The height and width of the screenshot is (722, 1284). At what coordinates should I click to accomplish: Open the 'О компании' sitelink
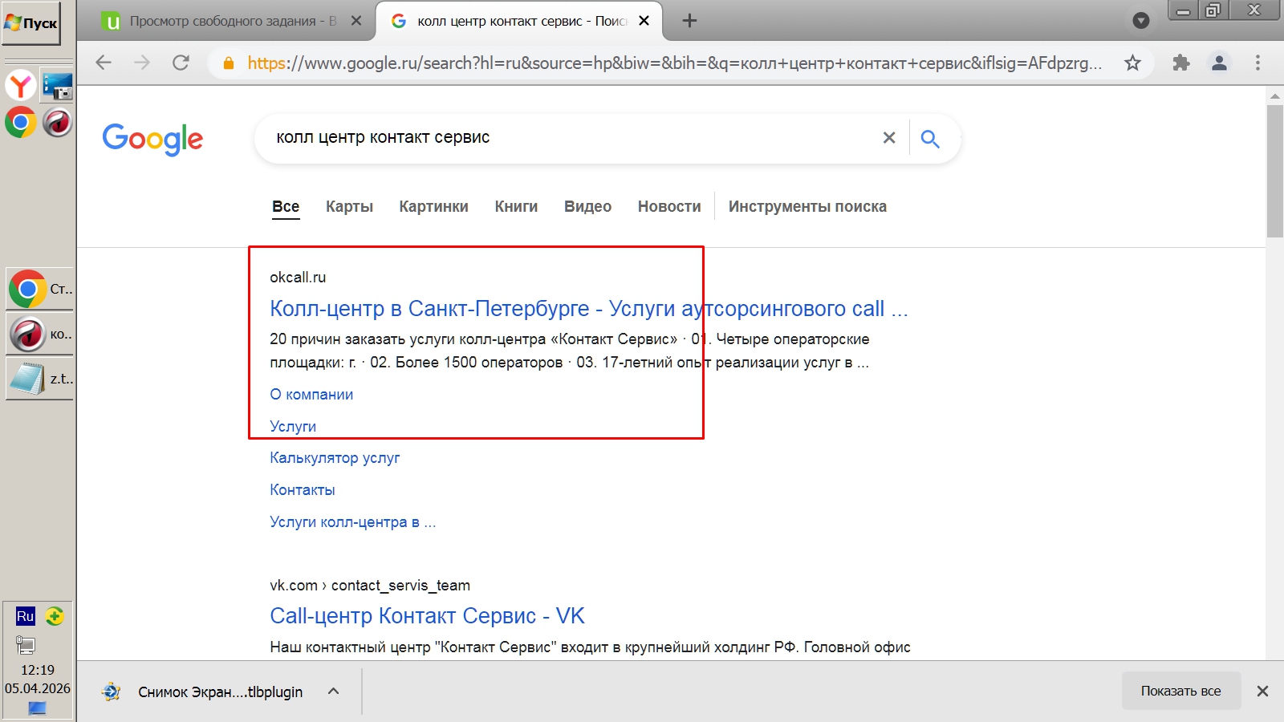[311, 395]
